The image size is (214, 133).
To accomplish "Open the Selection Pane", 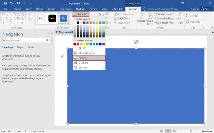I will [x=166, y=23].
